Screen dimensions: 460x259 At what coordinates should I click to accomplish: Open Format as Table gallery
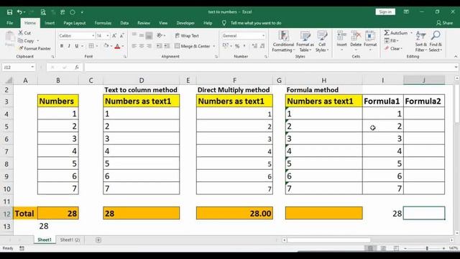pyautogui.click(x=305, y=42)
